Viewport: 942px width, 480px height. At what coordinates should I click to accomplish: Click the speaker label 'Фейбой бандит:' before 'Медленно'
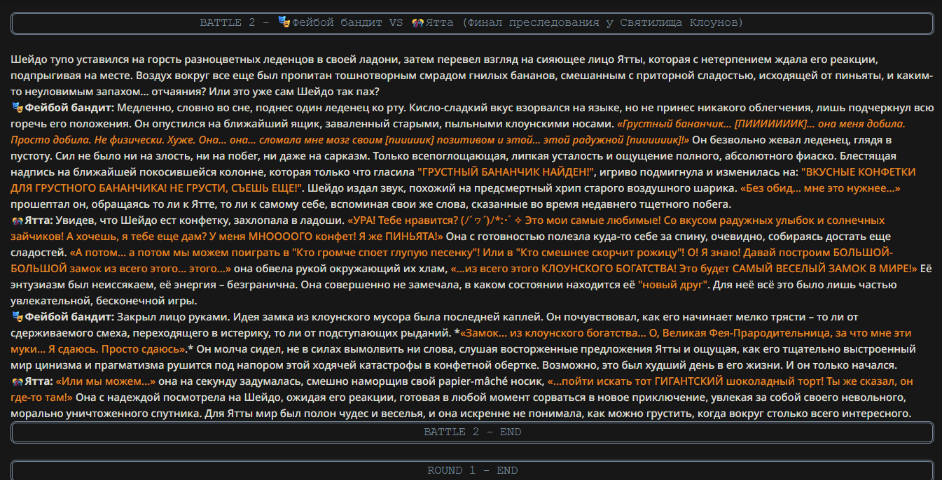69,108
